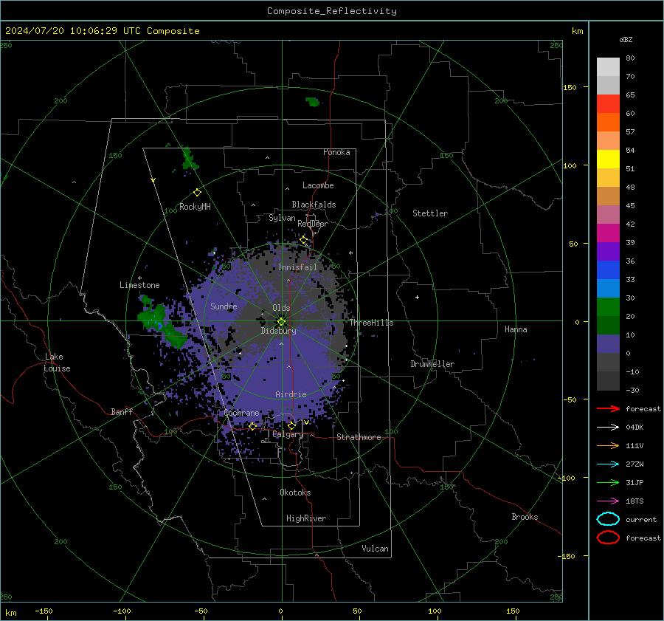Image resolution: width=664 pixels, height=621 pixels.
Task: Click the Calgary city label
Action: pos(288,434)
